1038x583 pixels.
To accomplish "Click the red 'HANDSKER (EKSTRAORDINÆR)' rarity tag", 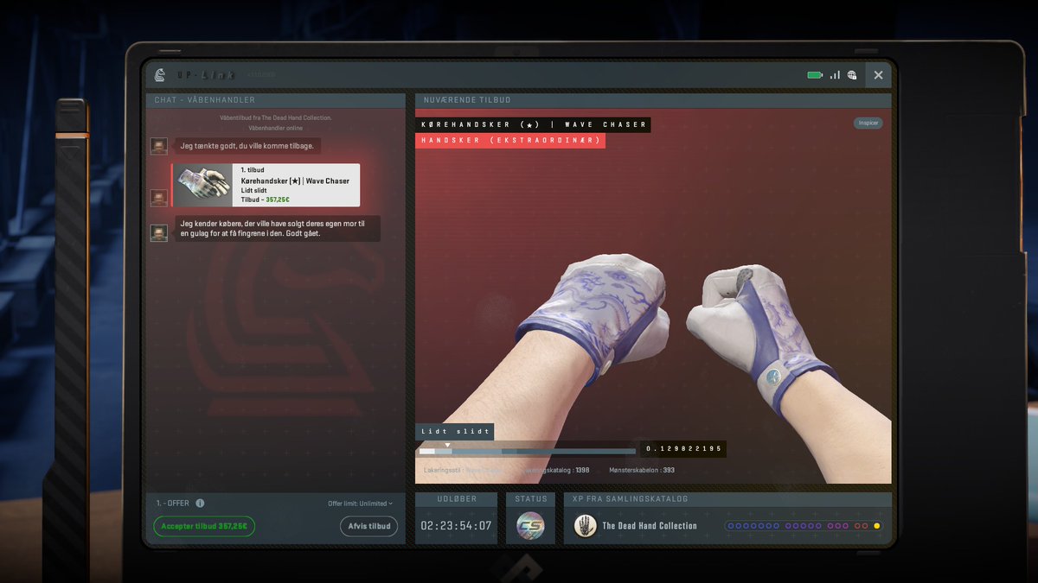I will click(510, 140).
